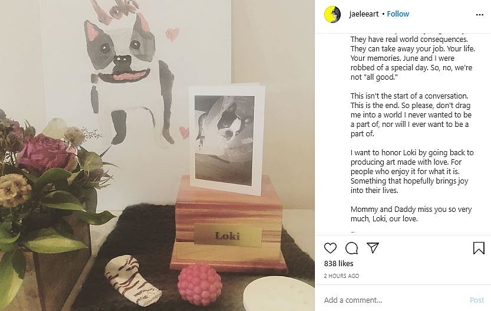Share the post with the paper plane icon
The image size is (491, 311).
pos(373,248)
